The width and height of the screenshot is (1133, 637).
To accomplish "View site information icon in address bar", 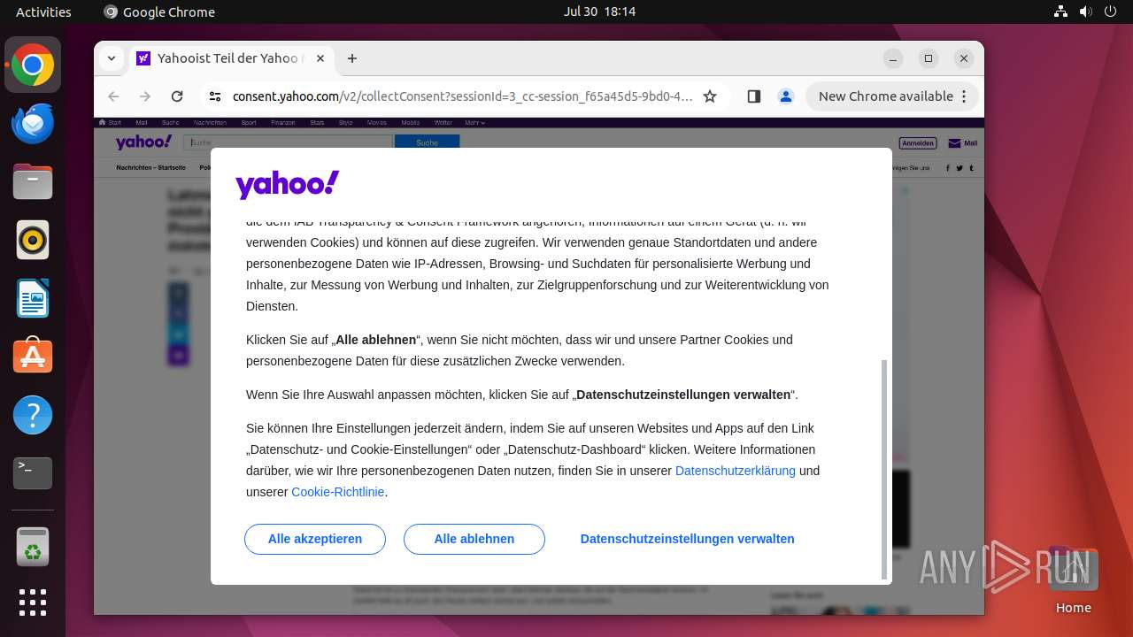I will [214, 96].
